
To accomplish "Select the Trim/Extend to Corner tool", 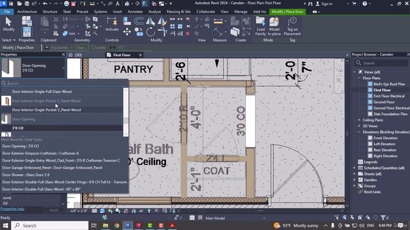I will pyautogui.click(x=162, y=32).
